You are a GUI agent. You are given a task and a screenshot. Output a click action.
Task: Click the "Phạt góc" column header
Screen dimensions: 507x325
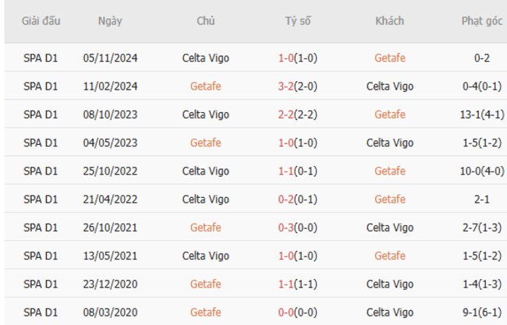[x=482, y=21]
